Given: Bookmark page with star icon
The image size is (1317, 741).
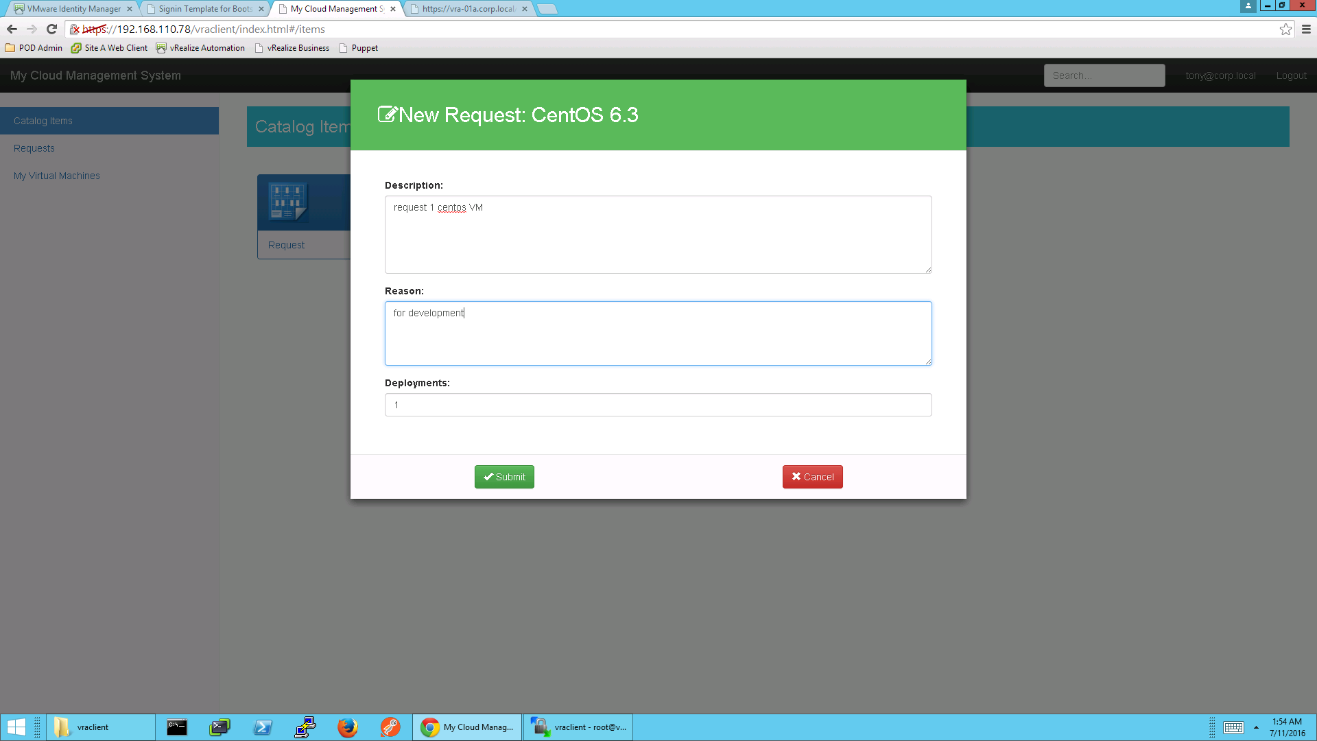Looking at the screenshot, I should [1285, 29].
